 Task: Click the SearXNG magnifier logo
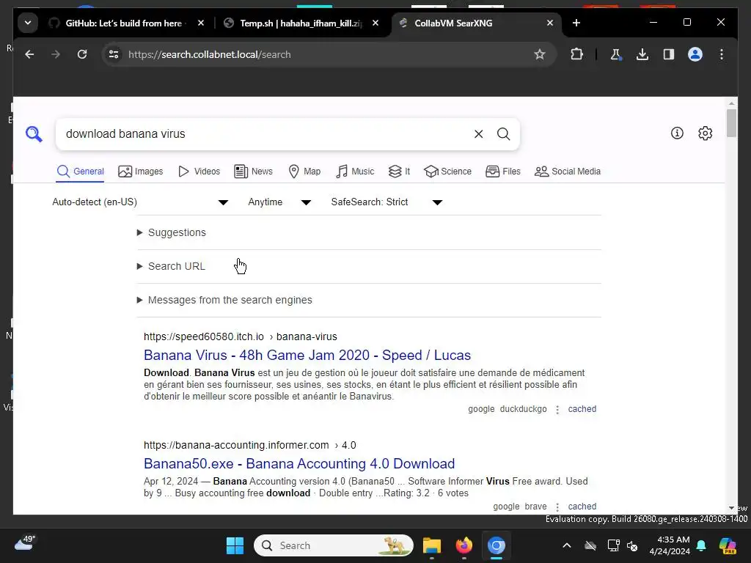point(34,134)
